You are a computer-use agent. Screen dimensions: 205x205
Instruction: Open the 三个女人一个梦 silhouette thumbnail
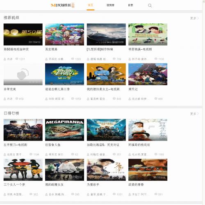click(x=23, y=170)
